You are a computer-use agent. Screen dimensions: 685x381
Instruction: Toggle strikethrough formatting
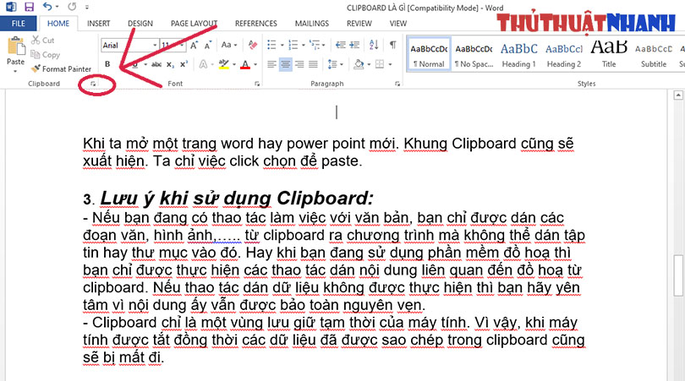coord(156,64)
